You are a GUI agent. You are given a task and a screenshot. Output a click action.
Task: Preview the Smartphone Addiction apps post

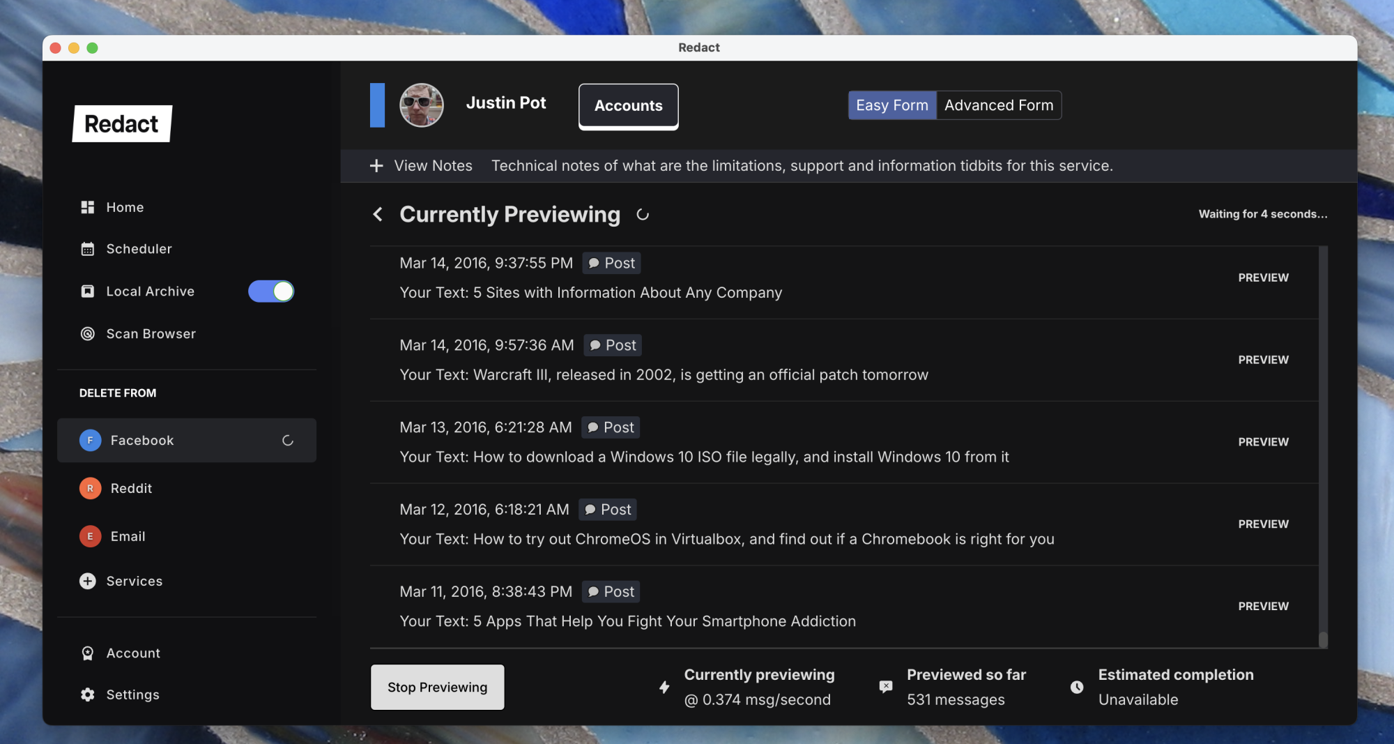pyautogui.click(x=1263, y=607)
